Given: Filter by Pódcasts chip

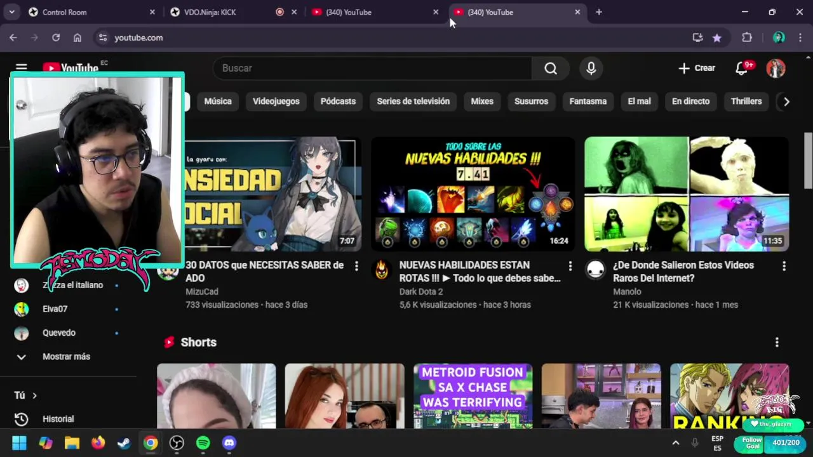Looking at the screenshot, I should [x=338, y=102].
